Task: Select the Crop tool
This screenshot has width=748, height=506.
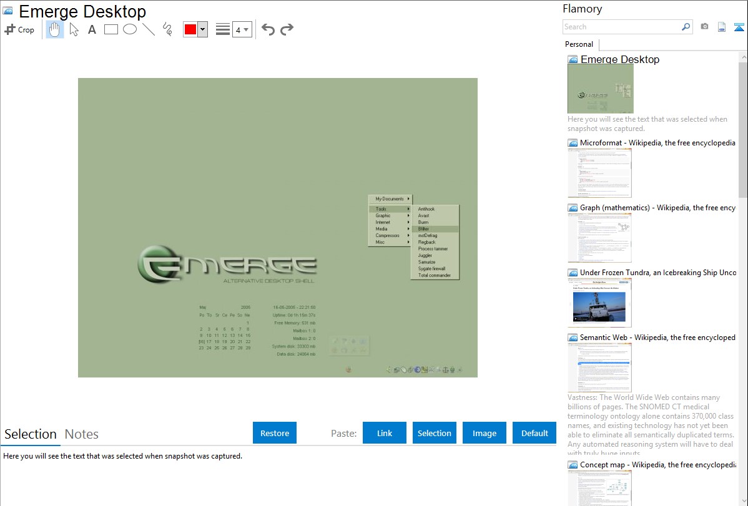Action: click(x=19, y=29)
